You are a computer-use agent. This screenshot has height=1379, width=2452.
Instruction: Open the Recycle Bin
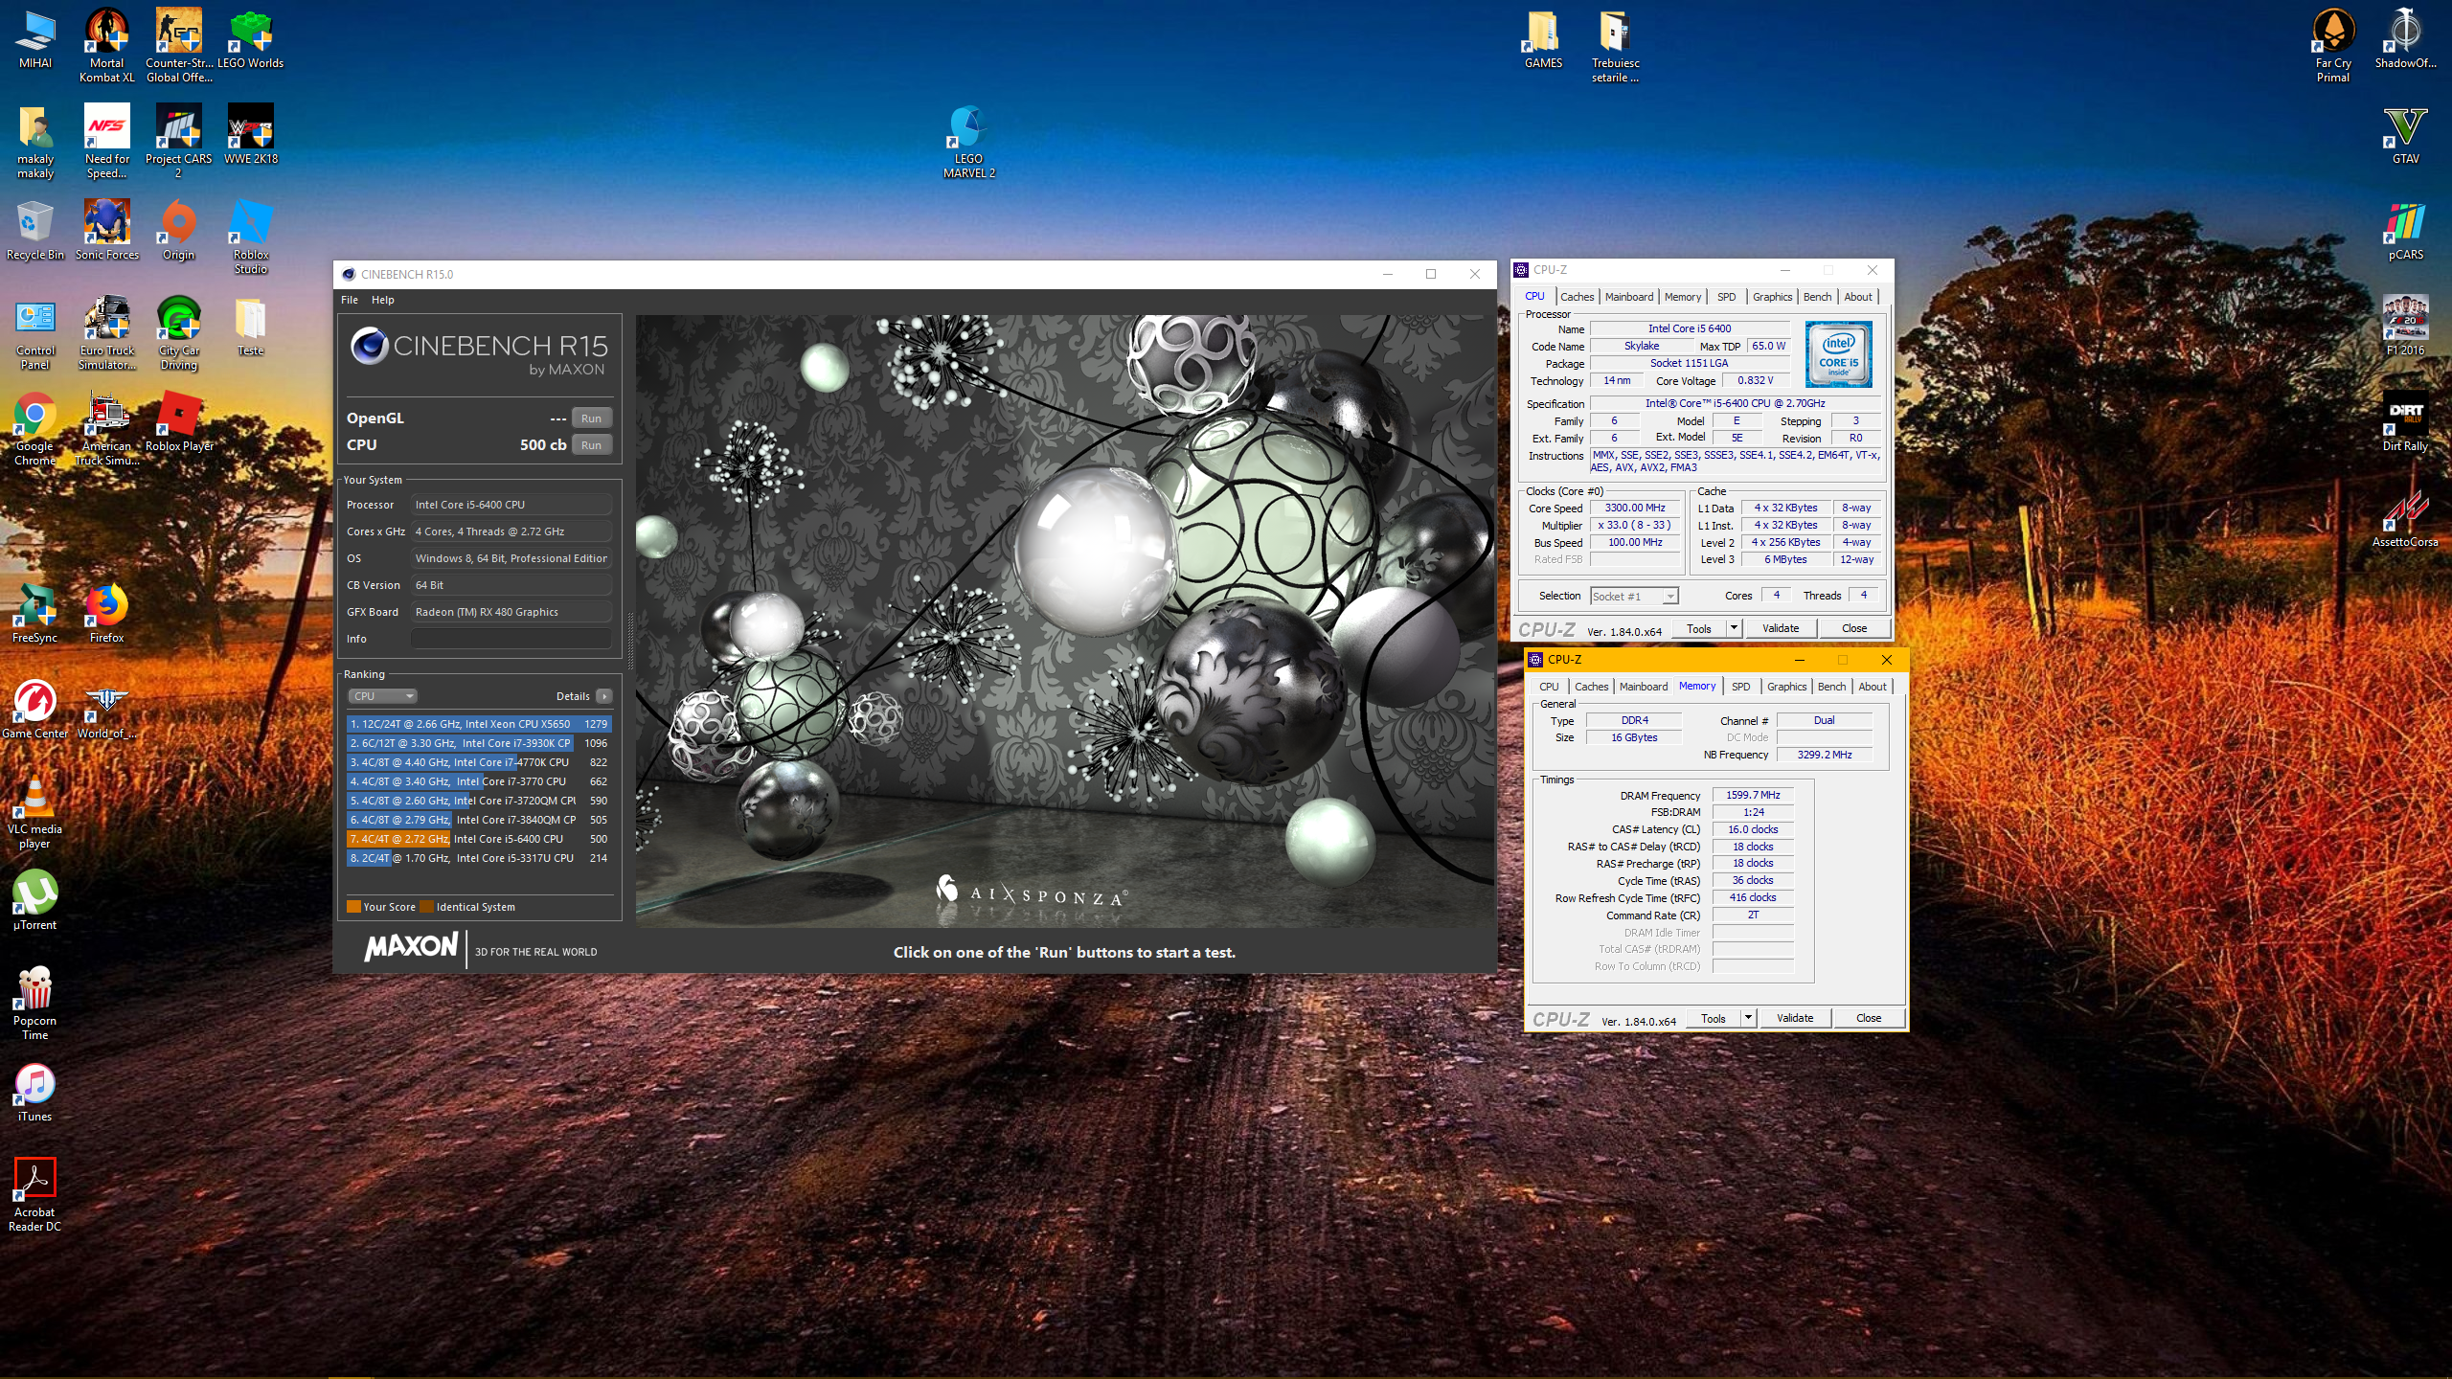coord(34,230)
